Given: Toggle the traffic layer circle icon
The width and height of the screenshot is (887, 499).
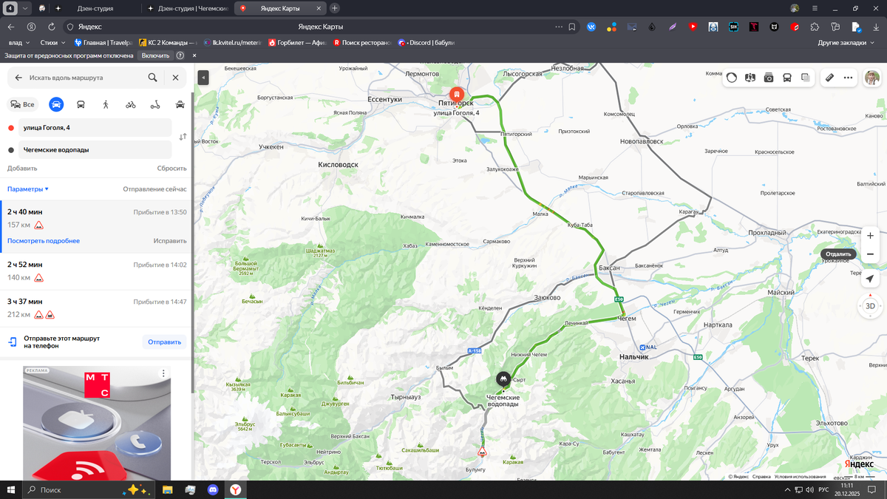Looking at the screenshot, I should [732, 78].
